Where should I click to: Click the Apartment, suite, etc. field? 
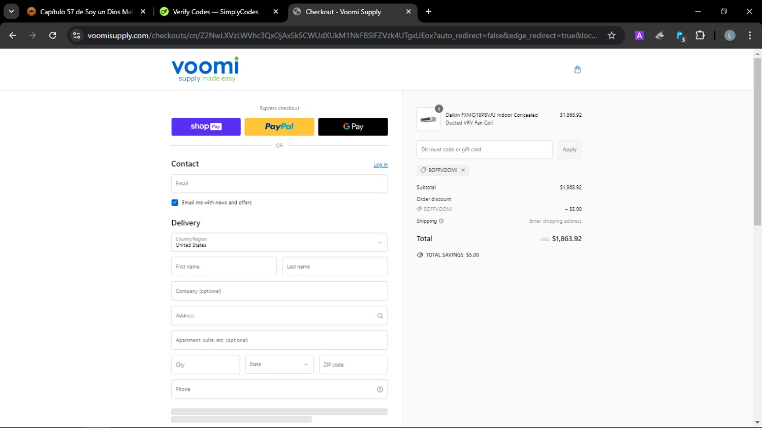click(x=279, y=340)
